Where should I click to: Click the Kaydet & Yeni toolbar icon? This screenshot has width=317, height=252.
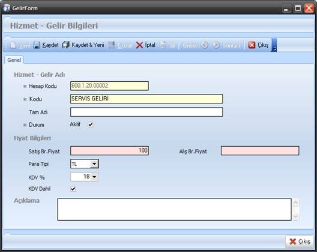[x=66, y=45]
